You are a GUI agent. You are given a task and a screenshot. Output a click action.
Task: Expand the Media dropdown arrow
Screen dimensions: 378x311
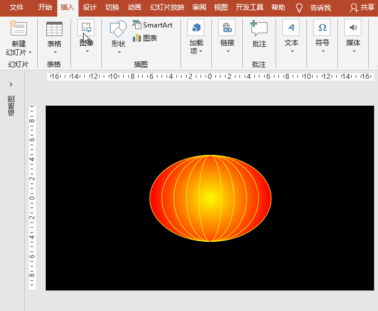tap(354, 51)
